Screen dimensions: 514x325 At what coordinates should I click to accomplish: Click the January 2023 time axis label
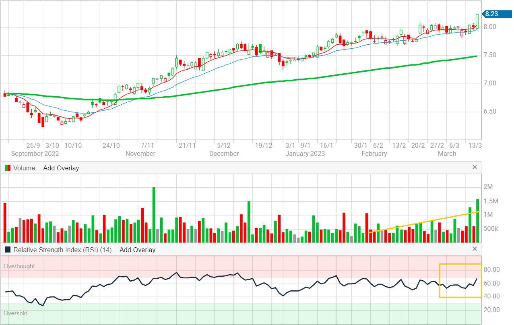[305, 153]
